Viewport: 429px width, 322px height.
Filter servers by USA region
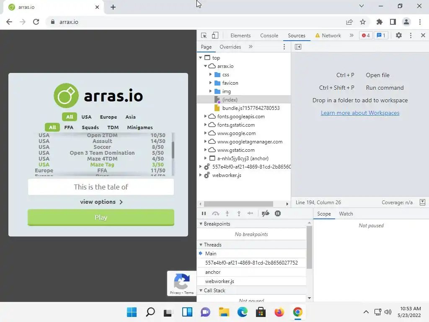[x=86, y=117]
